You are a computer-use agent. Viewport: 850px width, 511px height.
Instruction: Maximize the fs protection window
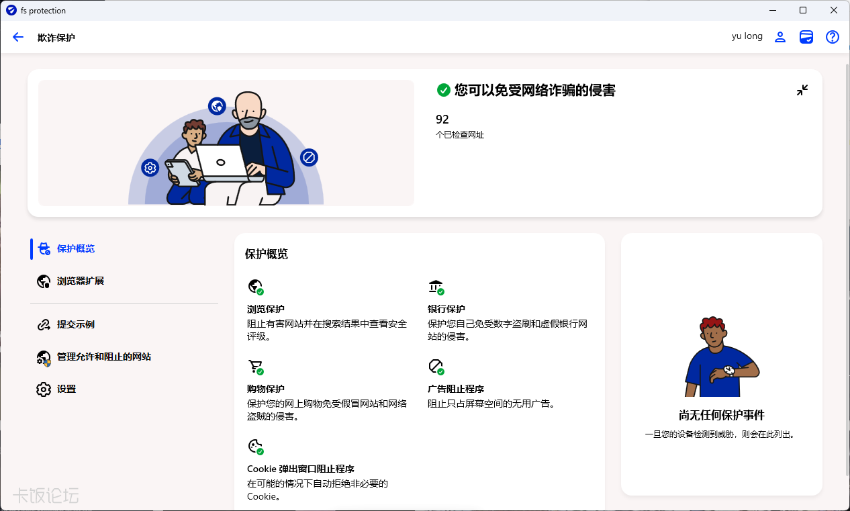803,10
